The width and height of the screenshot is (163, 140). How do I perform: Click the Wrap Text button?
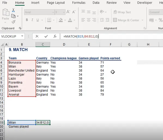(122, 12)
